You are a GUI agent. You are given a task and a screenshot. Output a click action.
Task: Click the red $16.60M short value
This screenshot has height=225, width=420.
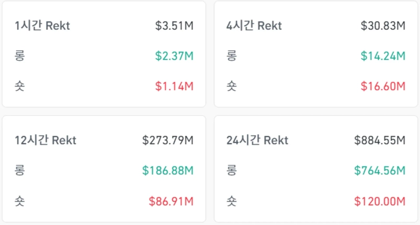click(383, 86)
